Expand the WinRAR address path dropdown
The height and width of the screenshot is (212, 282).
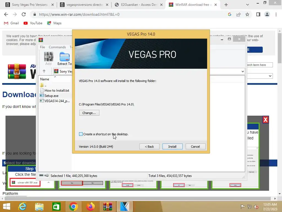(243, 71)
